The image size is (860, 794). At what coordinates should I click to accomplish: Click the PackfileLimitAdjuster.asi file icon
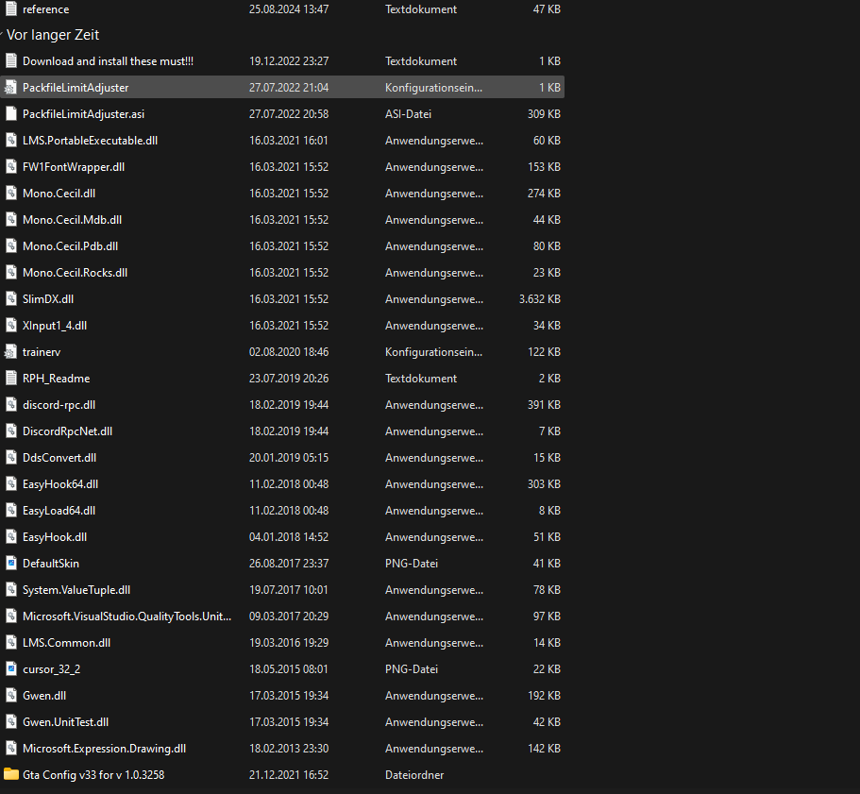11,113
